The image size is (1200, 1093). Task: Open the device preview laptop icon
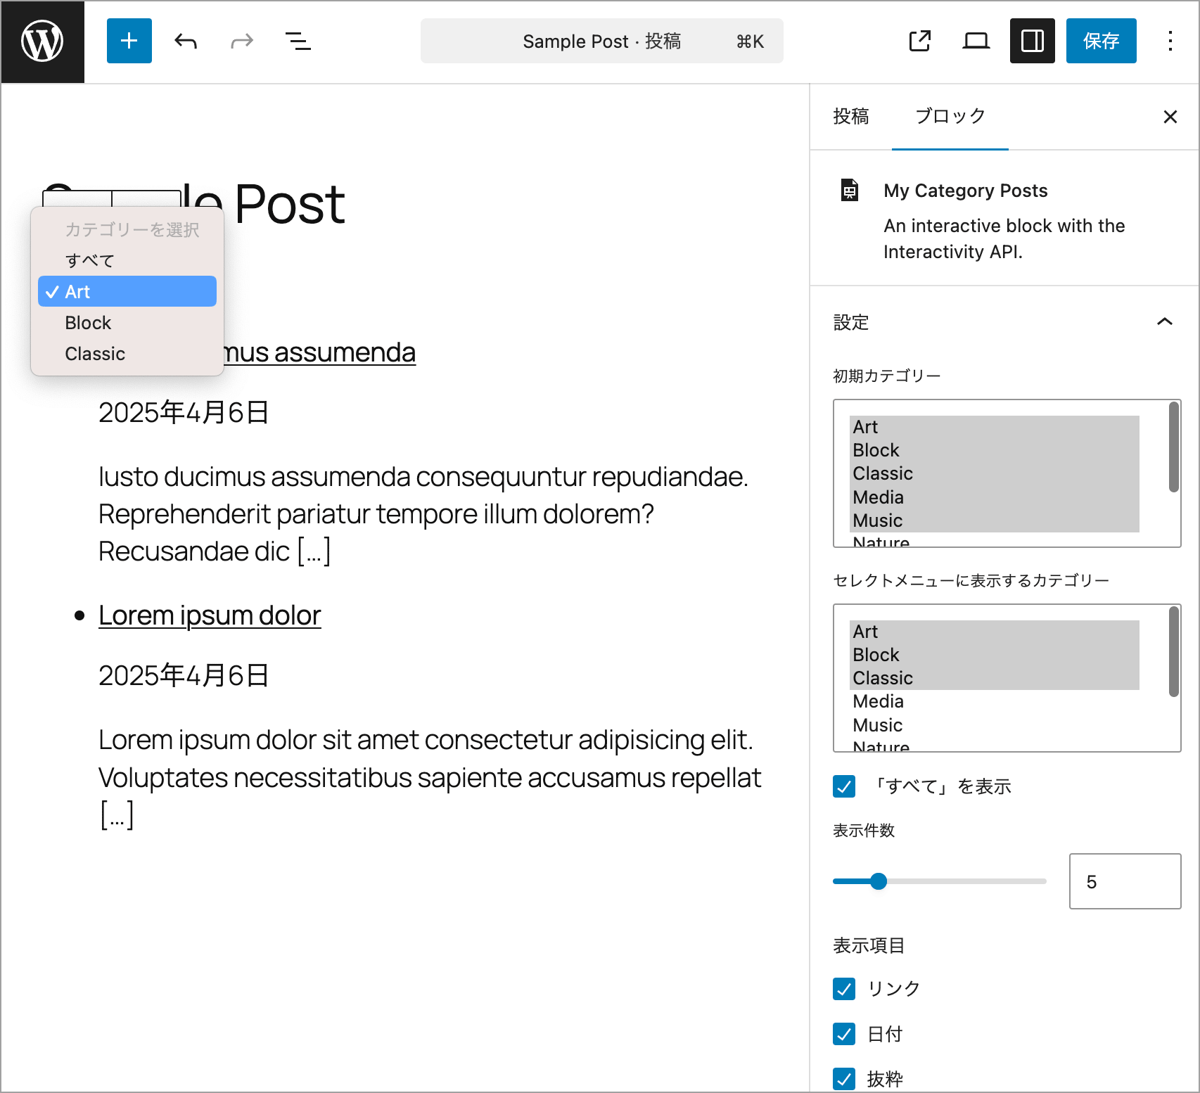[976, 41]
